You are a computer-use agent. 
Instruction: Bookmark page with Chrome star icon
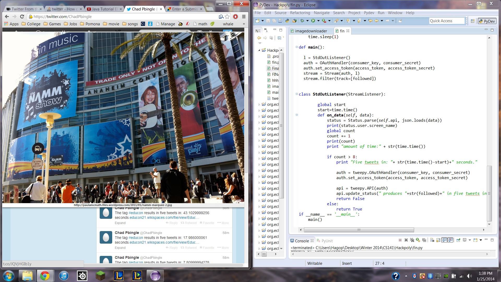227,16
